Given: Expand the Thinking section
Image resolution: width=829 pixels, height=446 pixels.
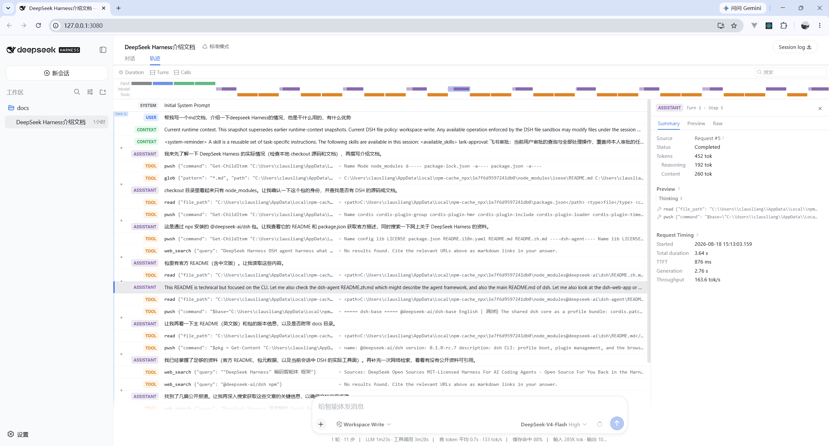Looking at the screenshot, I should pos(671,199).
